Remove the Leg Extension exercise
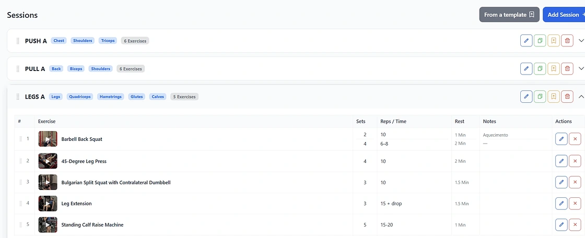585x238 pixels. (575, 204)
